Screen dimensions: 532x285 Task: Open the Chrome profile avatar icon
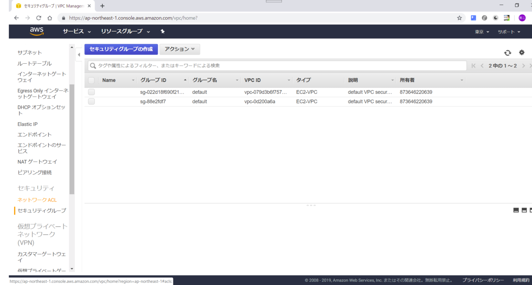522,18
